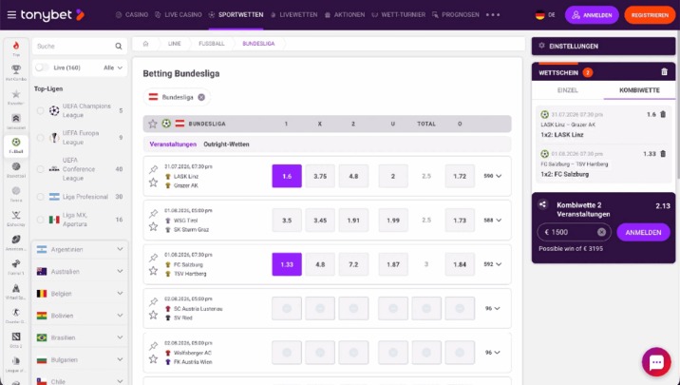
Task: Expand 590 more markets for LASK Linz
Action: 493,176
